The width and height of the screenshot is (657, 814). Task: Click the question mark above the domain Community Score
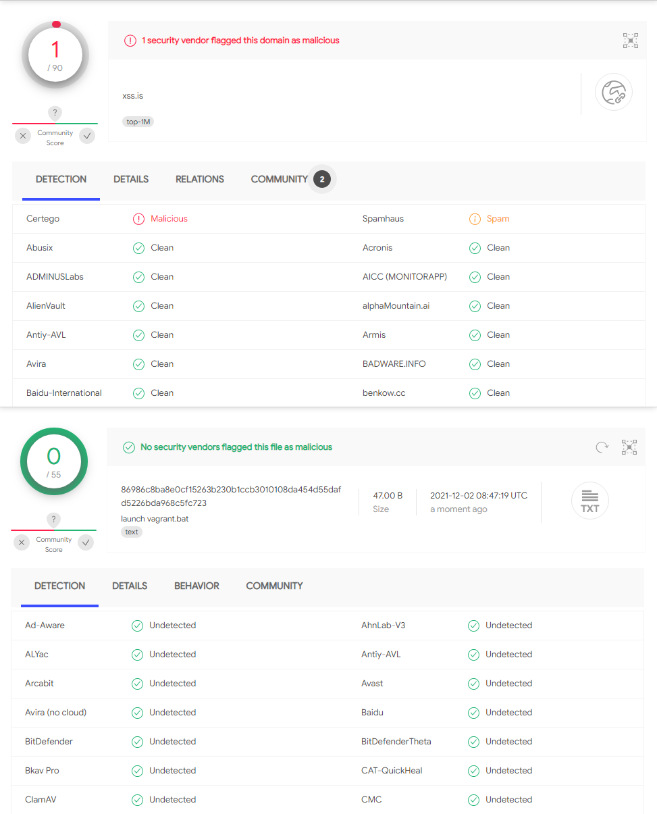pyautogui.click(x=55, y=113)
